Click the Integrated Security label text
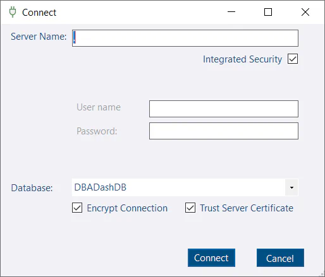This screenshot has width=325, height=277. pyautogui.click(x=242, y=59)
